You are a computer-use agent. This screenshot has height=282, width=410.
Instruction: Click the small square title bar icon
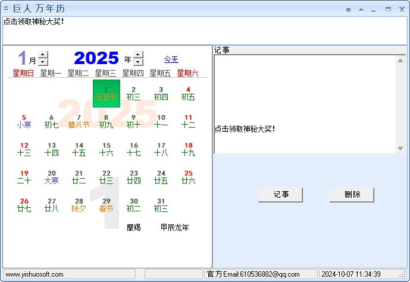pyautogui.click(x=348, y=9)
